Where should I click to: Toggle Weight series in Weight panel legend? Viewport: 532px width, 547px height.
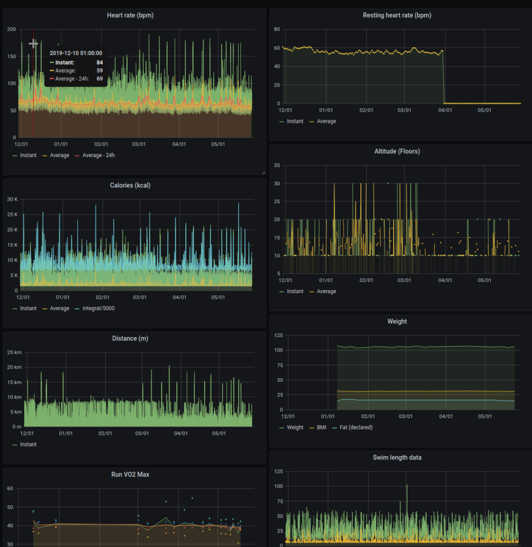pyautogui.click(x=295, y=427)
